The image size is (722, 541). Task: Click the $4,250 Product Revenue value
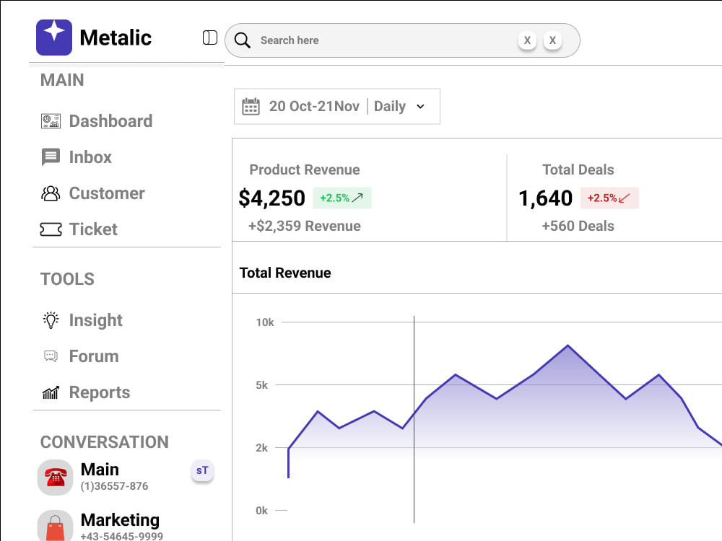271,198
